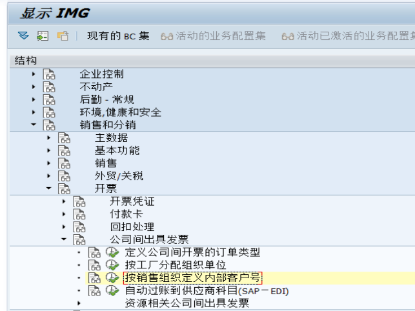Open documentation icon for 环境,健康和安全
415x311 pixels.
click(49, 112)
